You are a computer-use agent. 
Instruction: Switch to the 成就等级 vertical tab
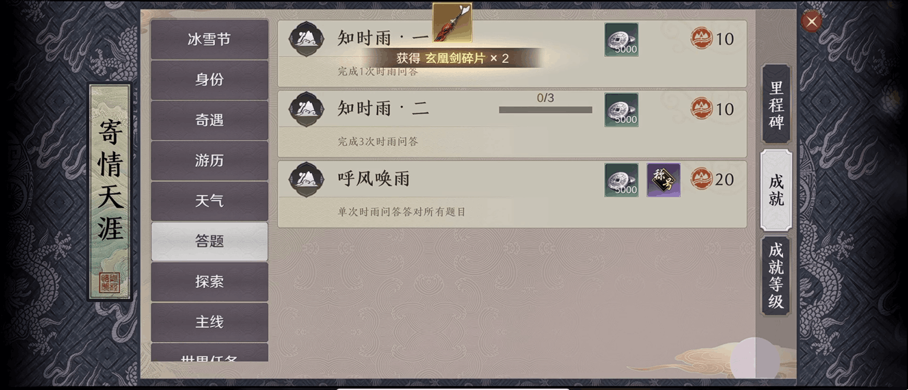(x=776, y=276)
